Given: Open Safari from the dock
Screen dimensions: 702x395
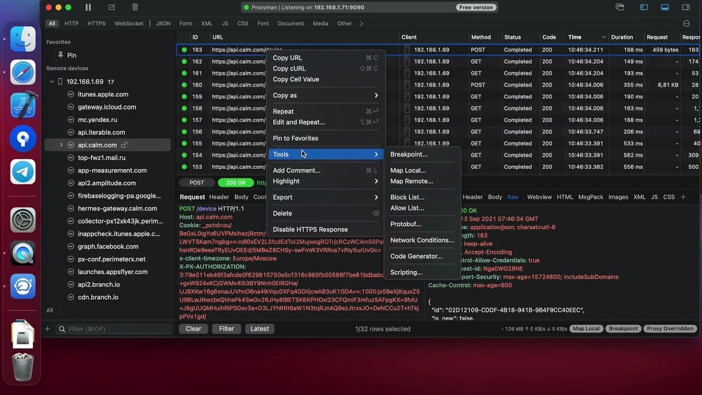Looking at the screenshot, I should (23, 72).
